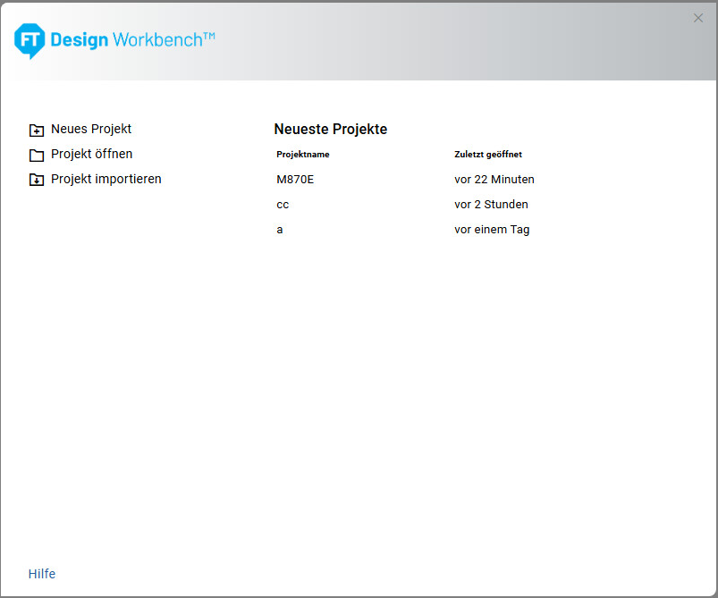Click the Zuletzt geöffnet column header

[x=488, y=155]
